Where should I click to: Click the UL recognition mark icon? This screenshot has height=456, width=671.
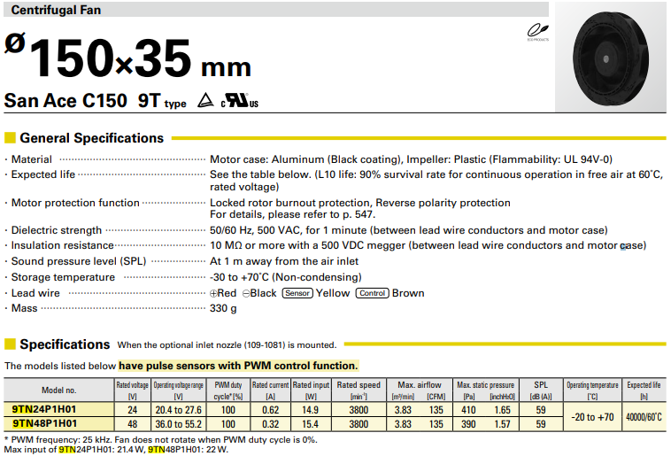click(240, 101)
